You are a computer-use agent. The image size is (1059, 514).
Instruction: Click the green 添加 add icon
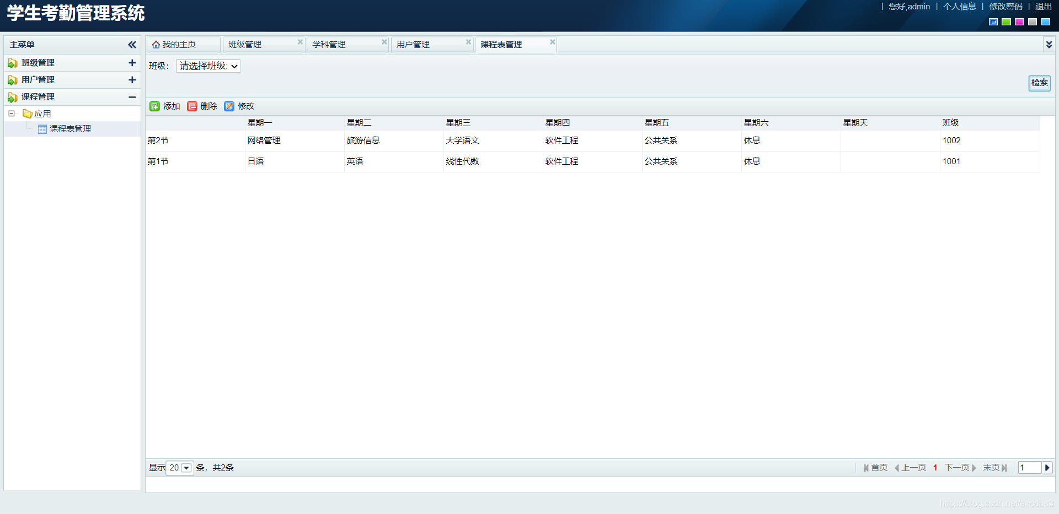(x=155, y=106)
